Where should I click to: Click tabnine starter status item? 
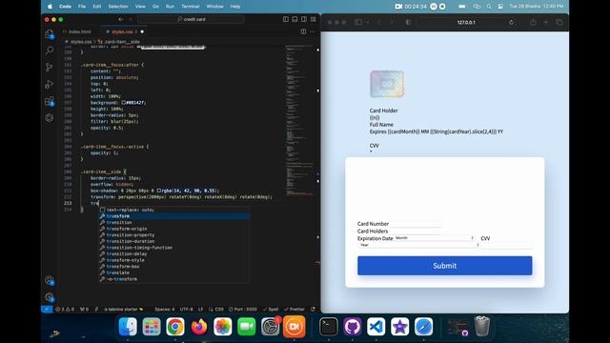(123, 309)
